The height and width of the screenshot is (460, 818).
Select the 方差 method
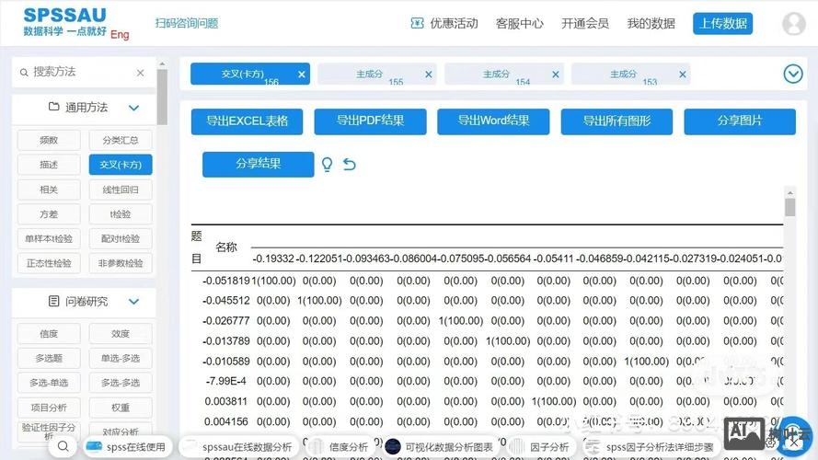[x=49, y=213]
